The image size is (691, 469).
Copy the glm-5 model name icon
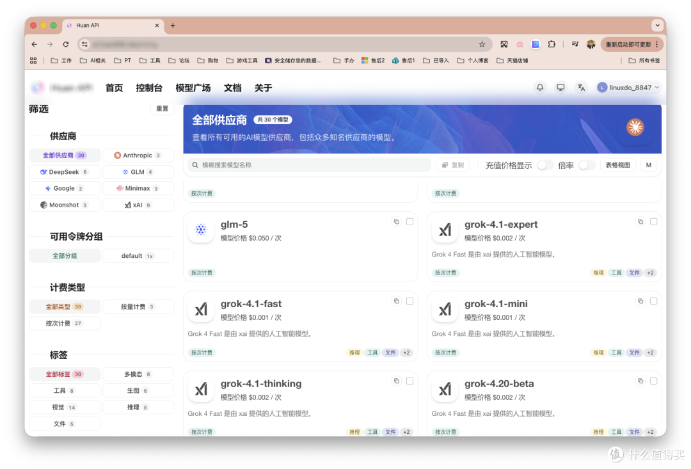(397, 222)
